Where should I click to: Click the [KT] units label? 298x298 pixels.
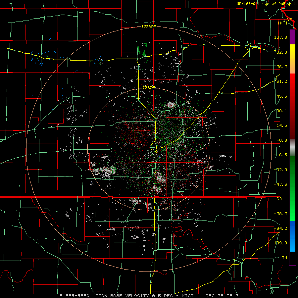tap(282, 23)
